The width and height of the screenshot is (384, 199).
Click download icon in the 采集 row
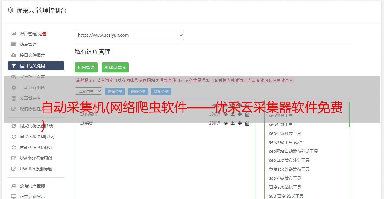point(233,123)
